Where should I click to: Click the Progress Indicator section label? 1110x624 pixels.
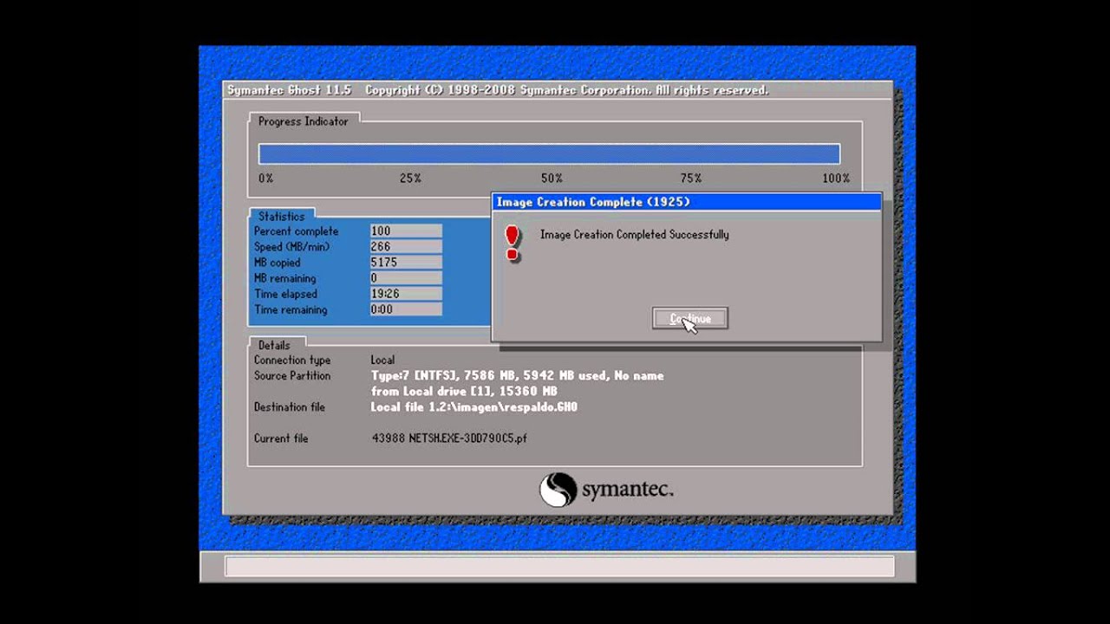pyautogui.click(x=303, y=121)
